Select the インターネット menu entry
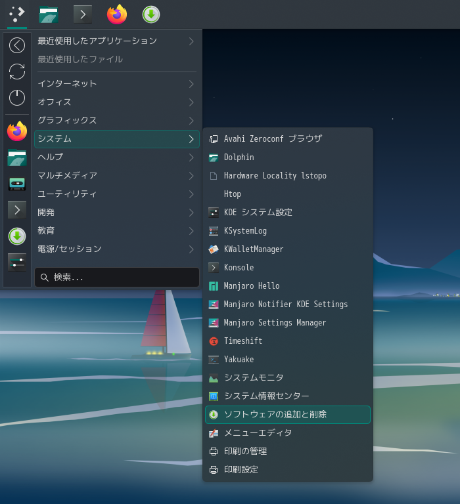The height and width of the screenshot is (504, 460). pos(117,84)
